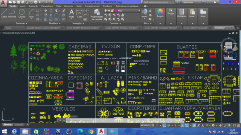Image resolution: width=241 pixels, height=135 pixels.
Task: Click the Erase tool icon
Action: (63, 11)
